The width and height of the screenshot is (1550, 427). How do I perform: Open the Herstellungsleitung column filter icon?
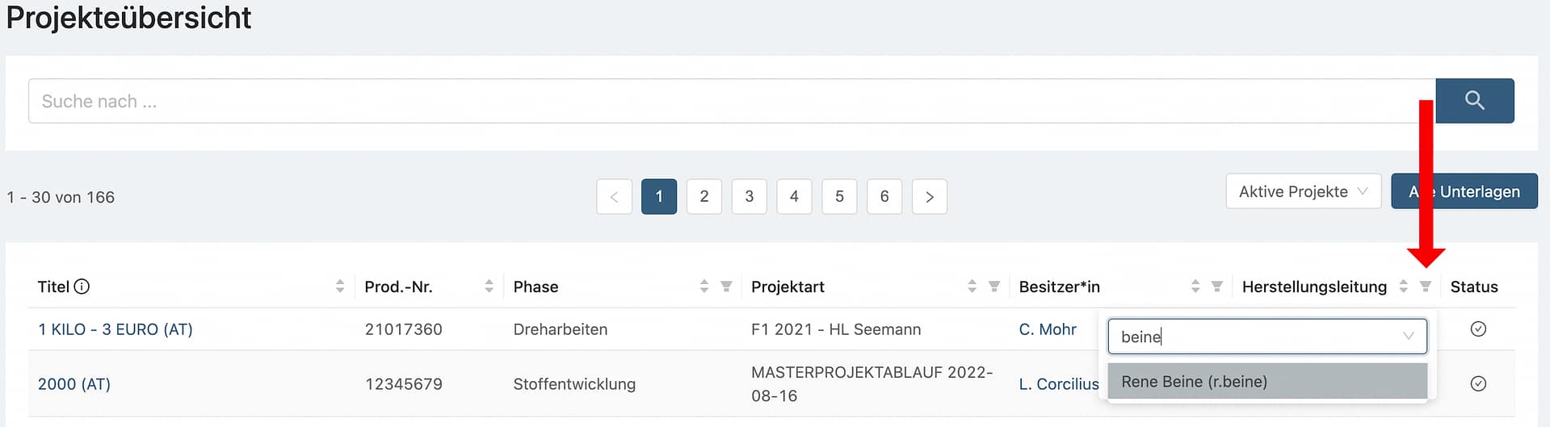[x=1426, y=287]
